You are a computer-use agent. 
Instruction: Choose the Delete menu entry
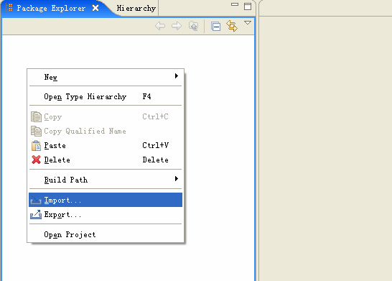pyautogui.click(x=106, y=160)
